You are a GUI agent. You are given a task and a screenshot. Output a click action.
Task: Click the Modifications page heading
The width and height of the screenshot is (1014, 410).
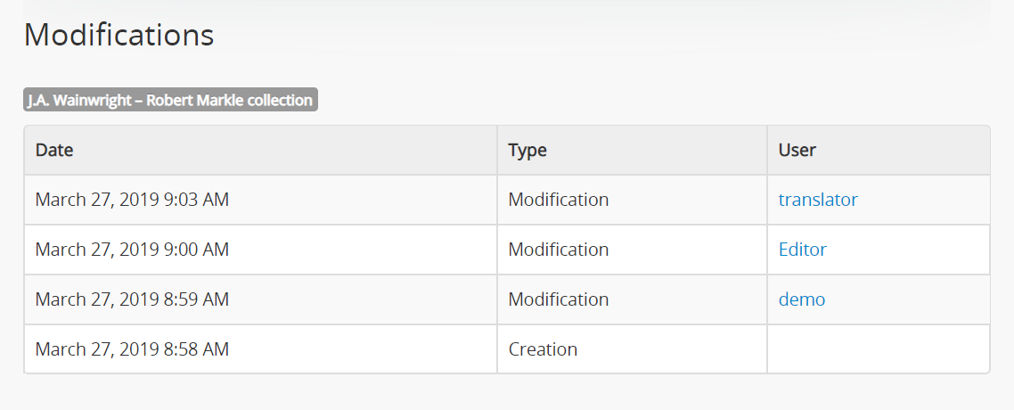[x=119, y=35]
